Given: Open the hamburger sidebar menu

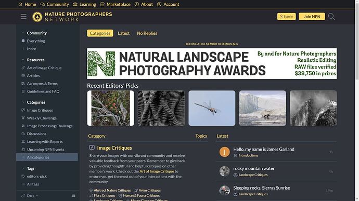Looking at the screenshot, I should click(x=23, y=17).
